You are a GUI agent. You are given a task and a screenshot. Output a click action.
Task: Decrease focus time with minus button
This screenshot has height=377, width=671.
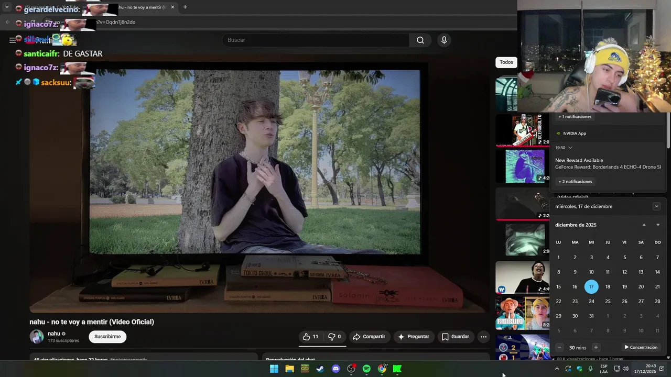[x=559, y=347]
